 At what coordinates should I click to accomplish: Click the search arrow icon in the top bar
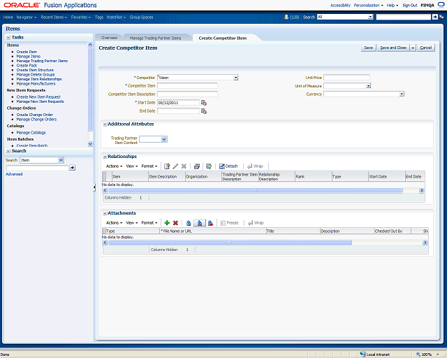[x=434, y=16]
